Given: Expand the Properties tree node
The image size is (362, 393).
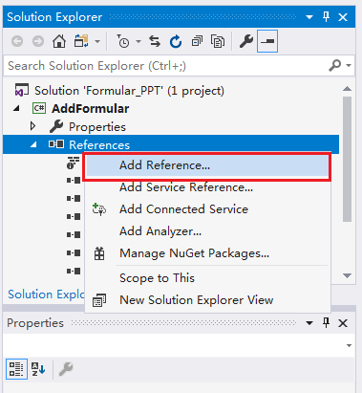Looking at the screenshot, I should 32,126.
